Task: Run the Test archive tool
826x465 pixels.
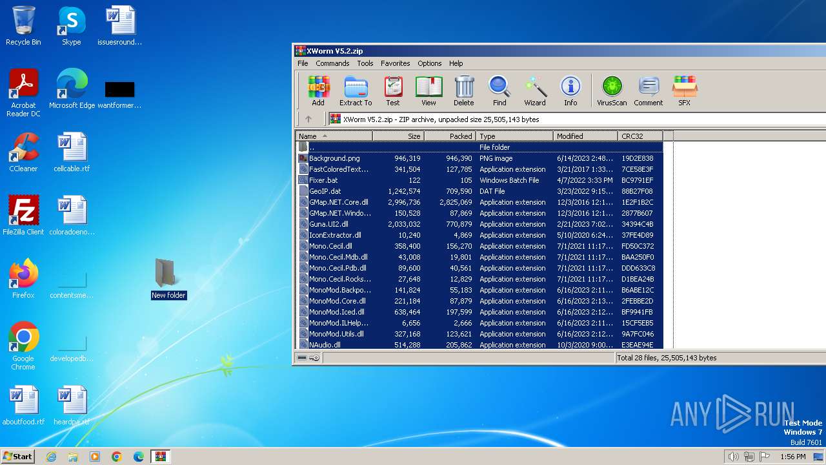Action: tap(393, 90)
